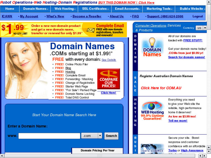Click the 'Complete Email' FREE list item
This screenshot has width=211, height=158.
pos(75,75)
